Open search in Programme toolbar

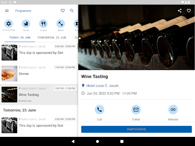(x=72, y=11)
